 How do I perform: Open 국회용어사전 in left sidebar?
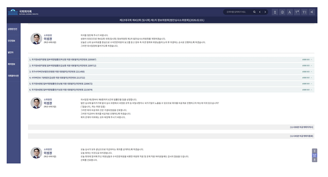[x=13, y=76]
